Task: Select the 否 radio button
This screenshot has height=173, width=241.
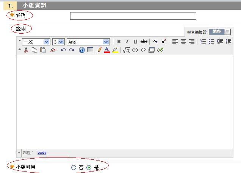Action: [x=74, y=167]
